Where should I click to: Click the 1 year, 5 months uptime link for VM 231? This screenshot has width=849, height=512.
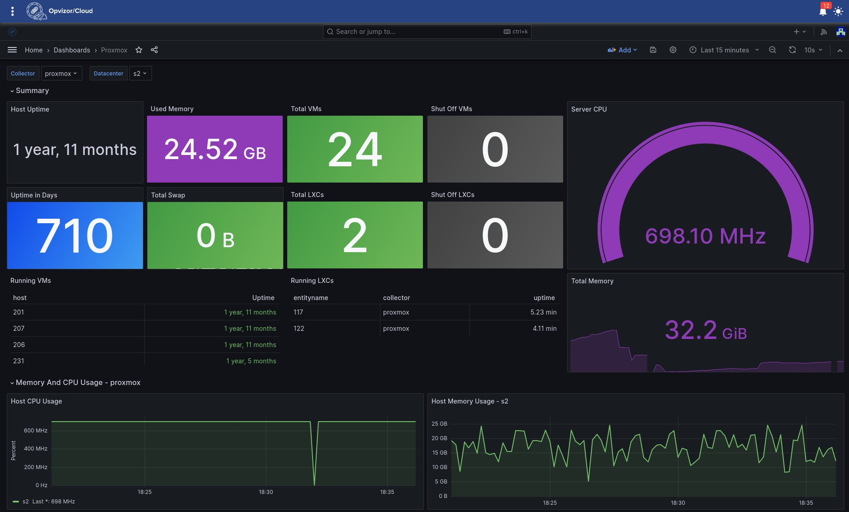pos(251,361)
